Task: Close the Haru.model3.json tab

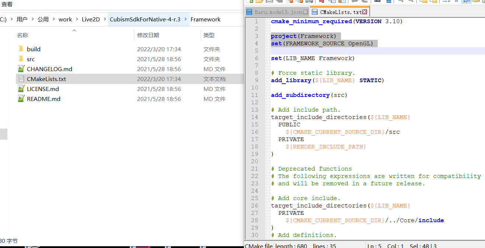Action: 305,12
